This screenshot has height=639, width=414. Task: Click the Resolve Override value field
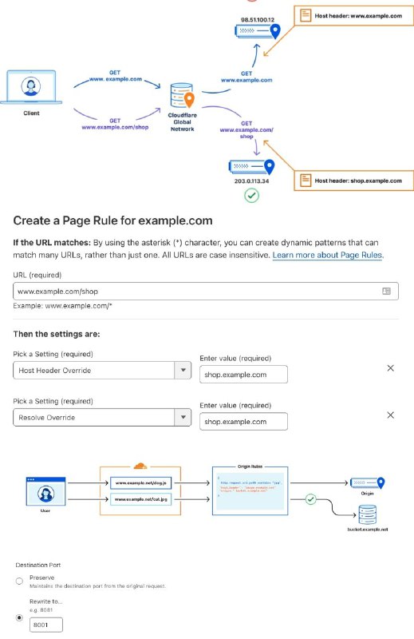[243, 422]
